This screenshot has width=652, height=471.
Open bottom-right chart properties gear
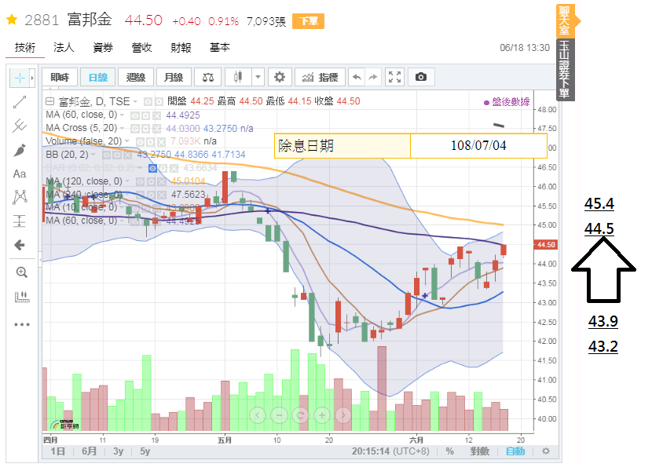(546, 451)
